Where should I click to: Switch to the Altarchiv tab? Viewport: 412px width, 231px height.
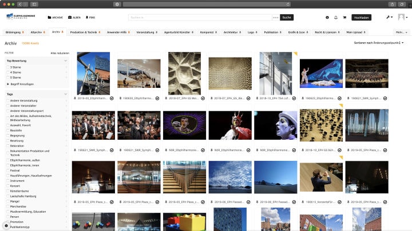pos(36,32)
